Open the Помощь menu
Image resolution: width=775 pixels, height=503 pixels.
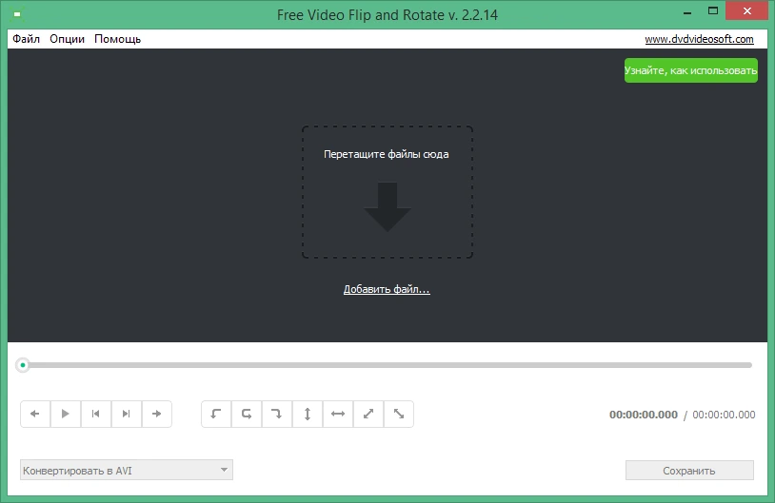tap(118, 39)
